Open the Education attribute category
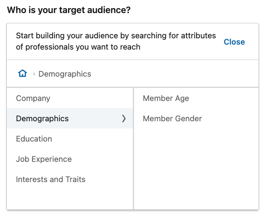 pos(70,139)
